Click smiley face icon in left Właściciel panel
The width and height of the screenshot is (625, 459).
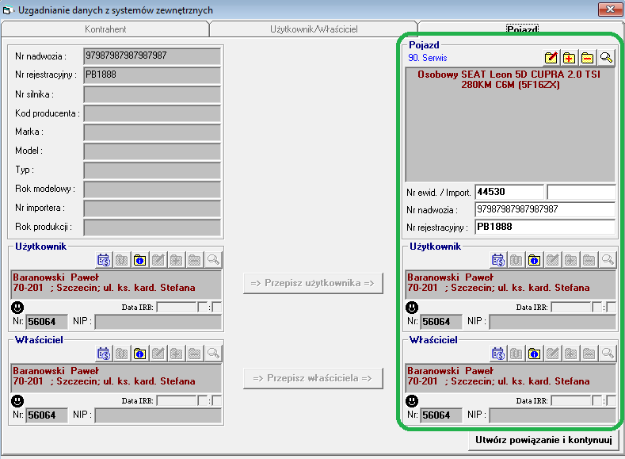click(x=18, y=400)
